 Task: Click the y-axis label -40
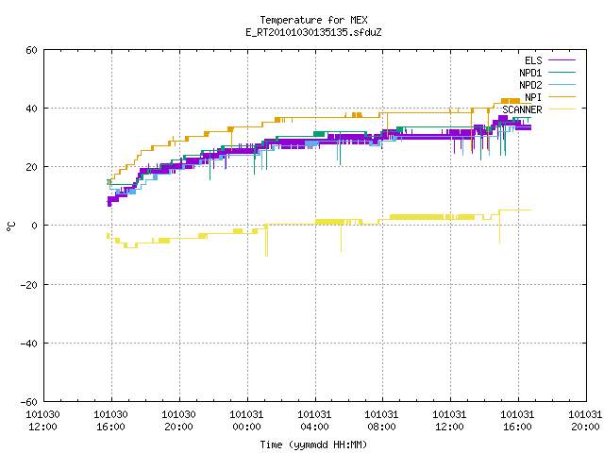[28, 344]
